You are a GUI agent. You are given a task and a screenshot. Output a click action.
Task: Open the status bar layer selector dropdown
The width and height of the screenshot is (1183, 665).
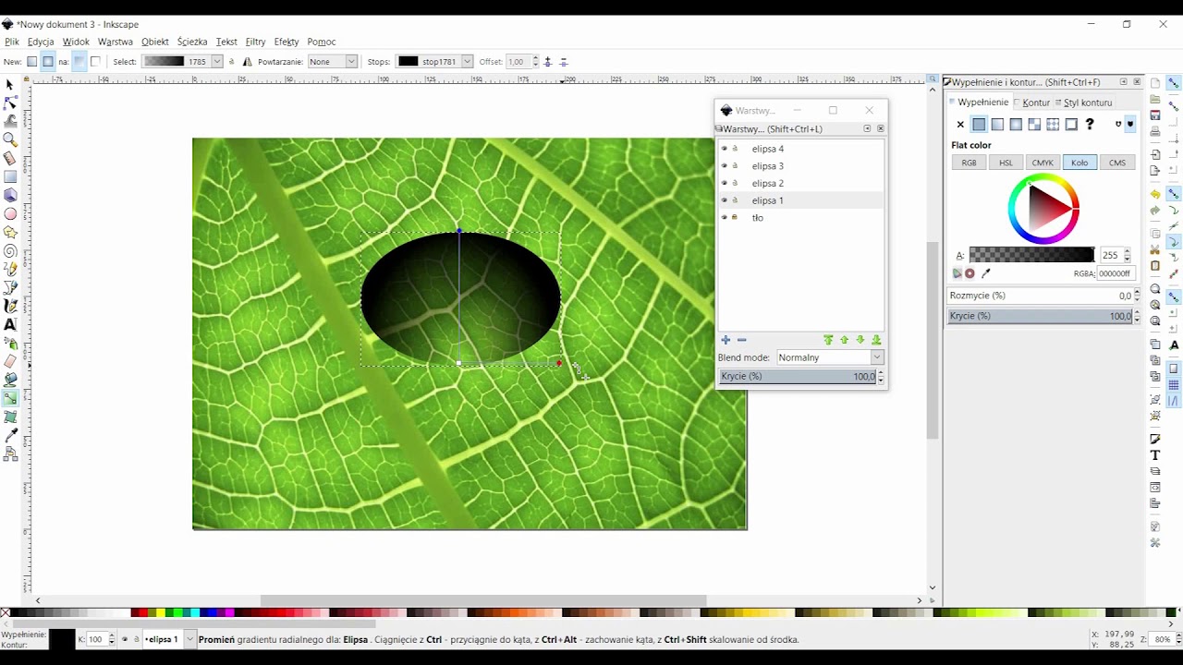tap(169, 639)
